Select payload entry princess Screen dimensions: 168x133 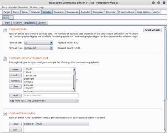pos(48,85)
